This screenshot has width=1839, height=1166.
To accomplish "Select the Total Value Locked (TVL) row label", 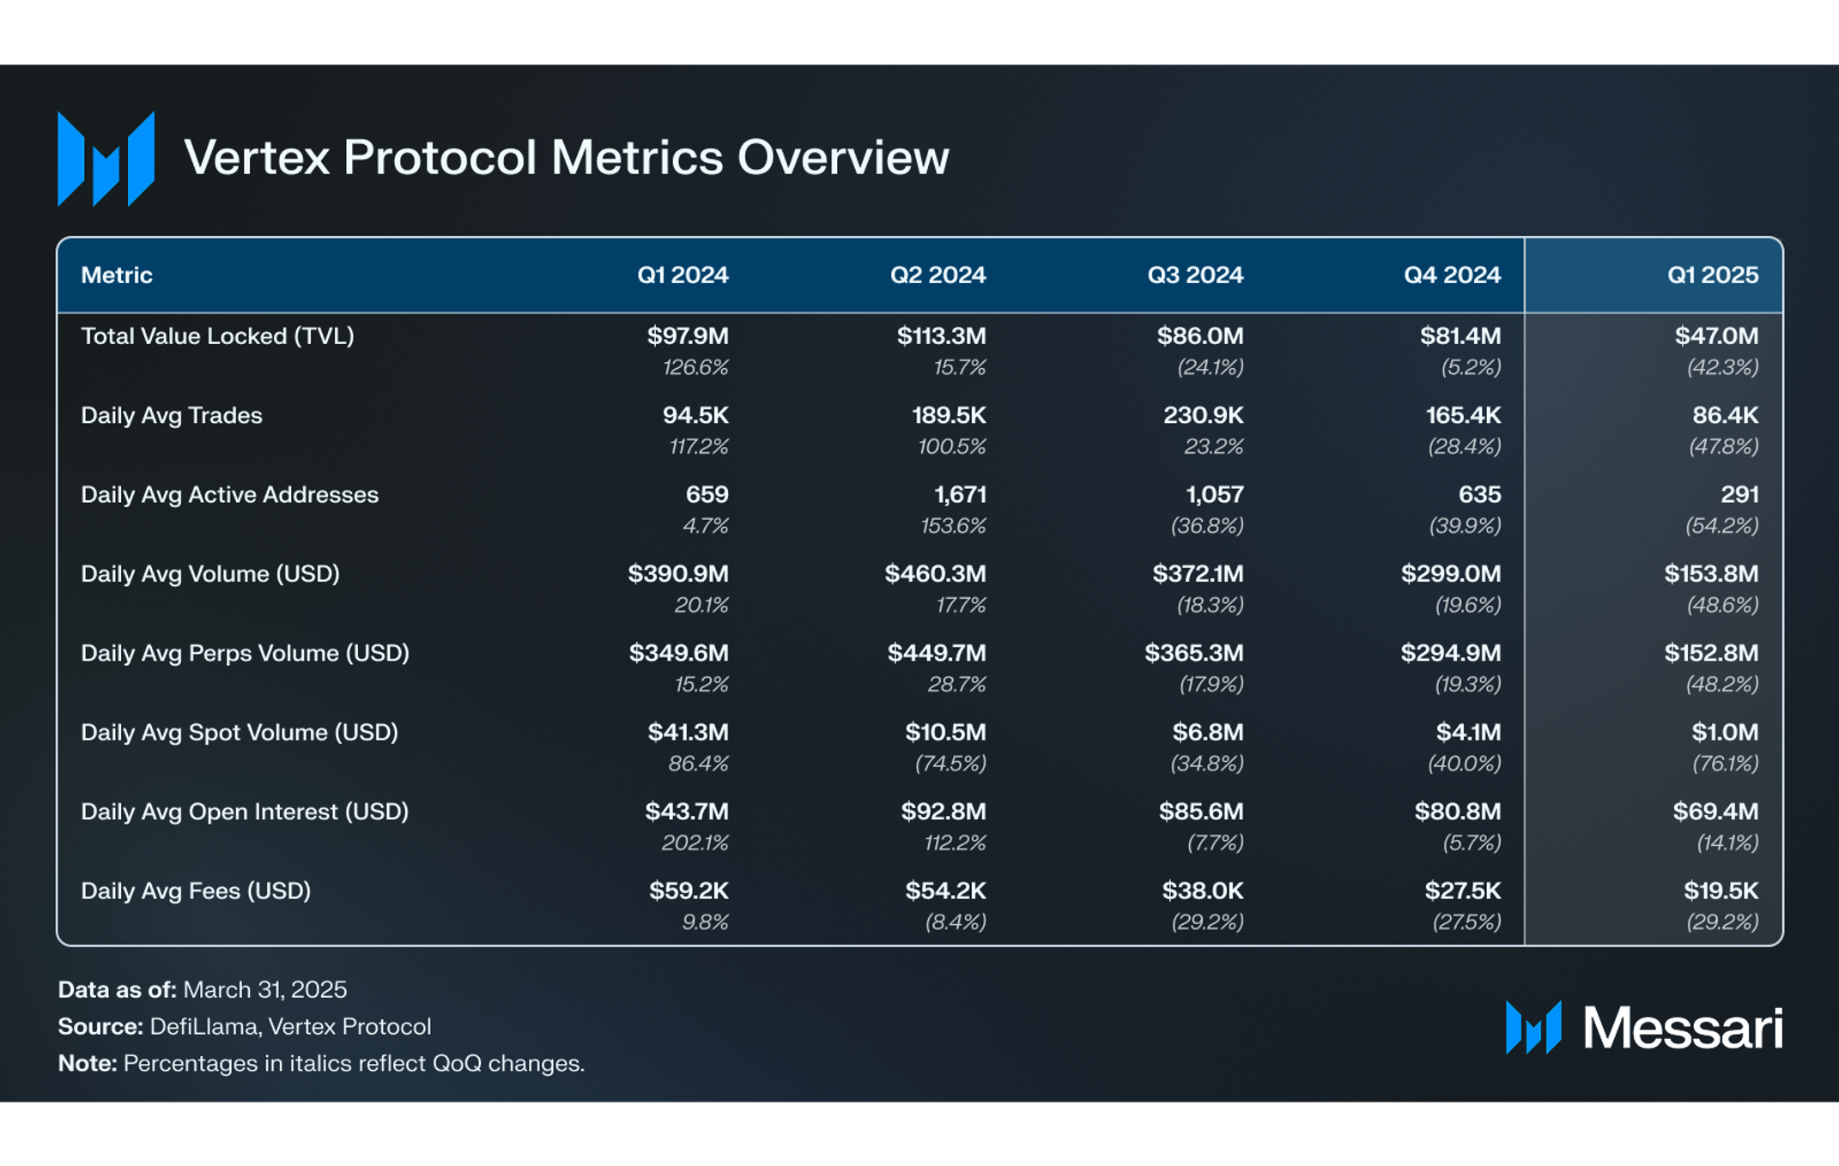I will (217, 335).
